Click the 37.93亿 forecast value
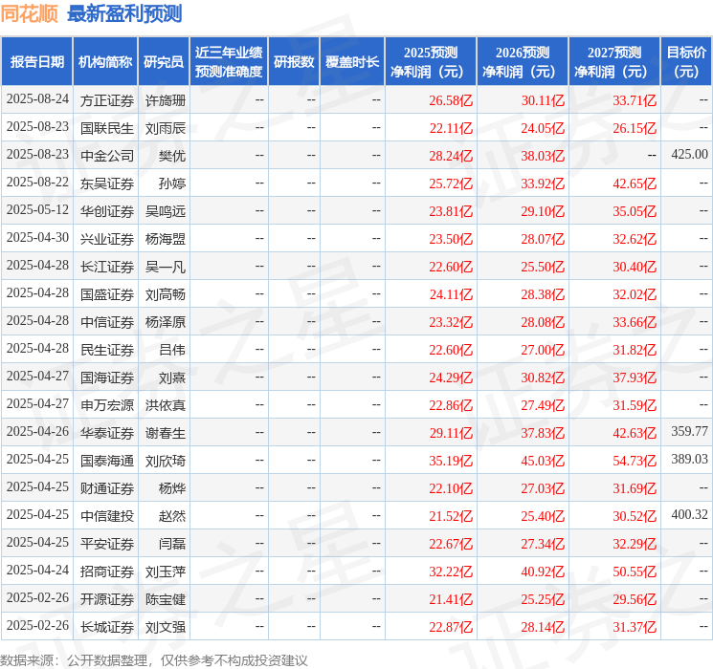Image resolution: width=713 pixels, height=669 pixels. click(635, 378)
